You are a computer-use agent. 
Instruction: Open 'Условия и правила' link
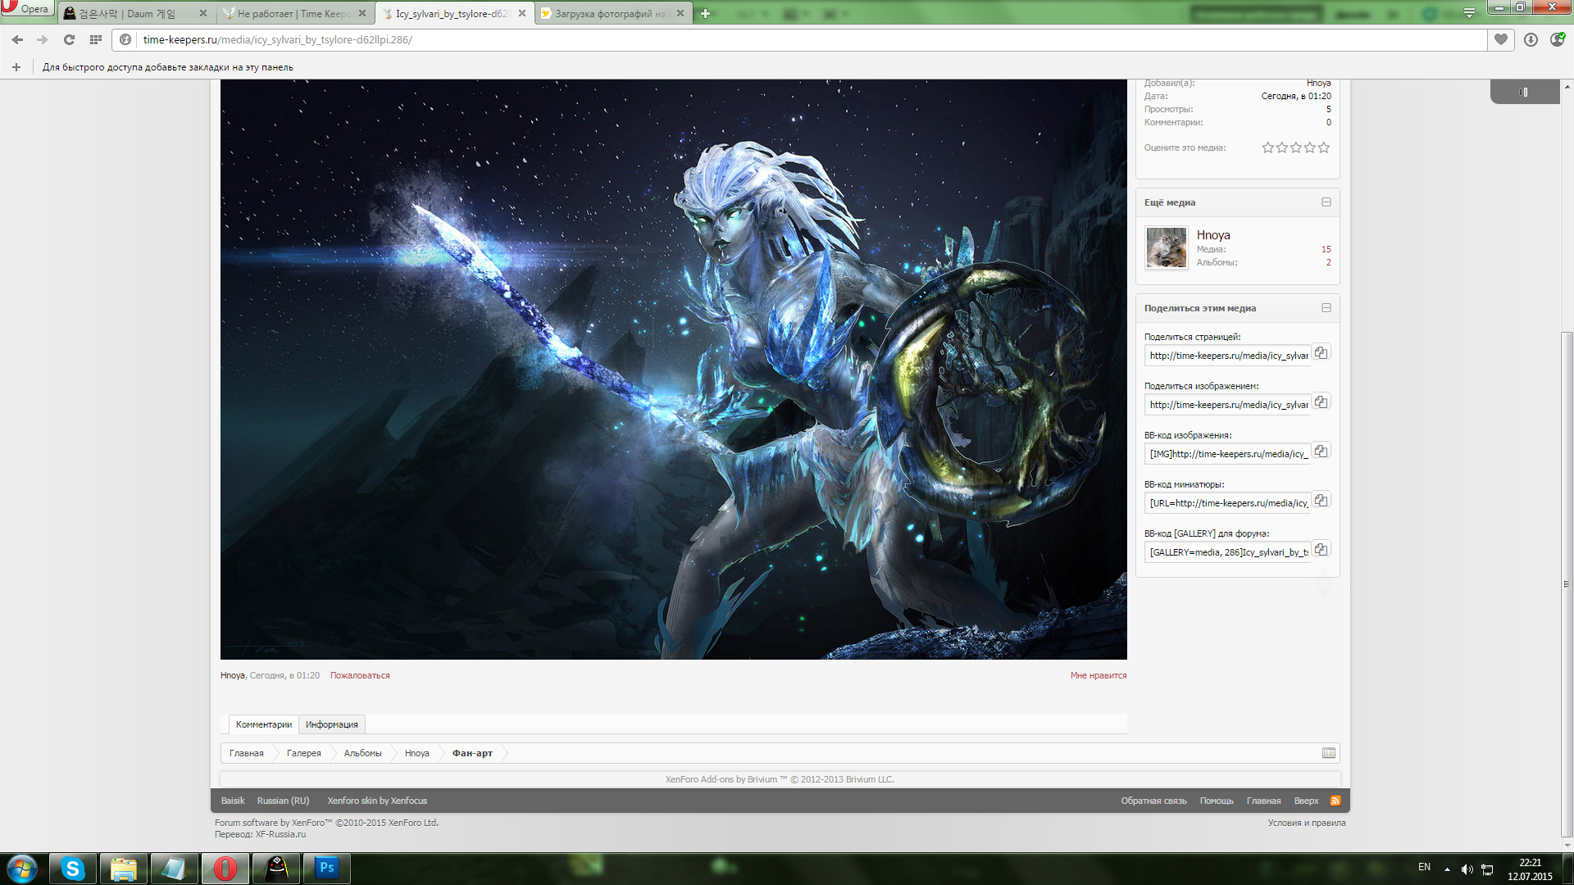click(1307, 823)
